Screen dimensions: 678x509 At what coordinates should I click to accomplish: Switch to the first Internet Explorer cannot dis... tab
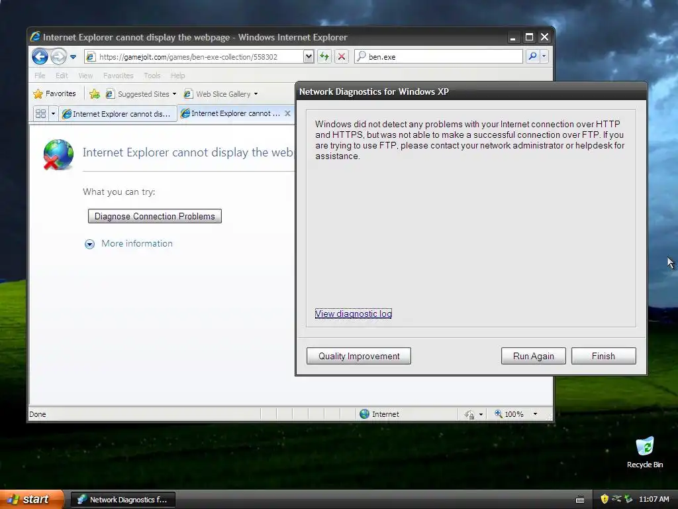coord(118,114)
